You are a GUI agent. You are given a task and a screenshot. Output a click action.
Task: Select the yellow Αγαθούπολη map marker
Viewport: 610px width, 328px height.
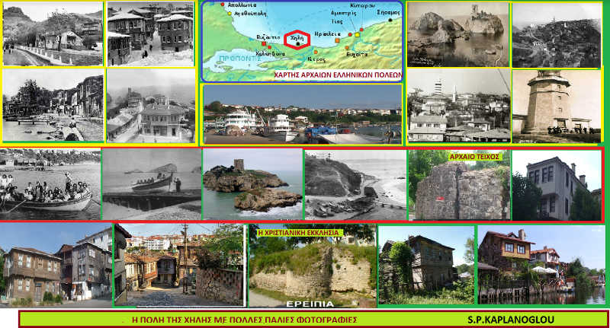click(230, 13)
